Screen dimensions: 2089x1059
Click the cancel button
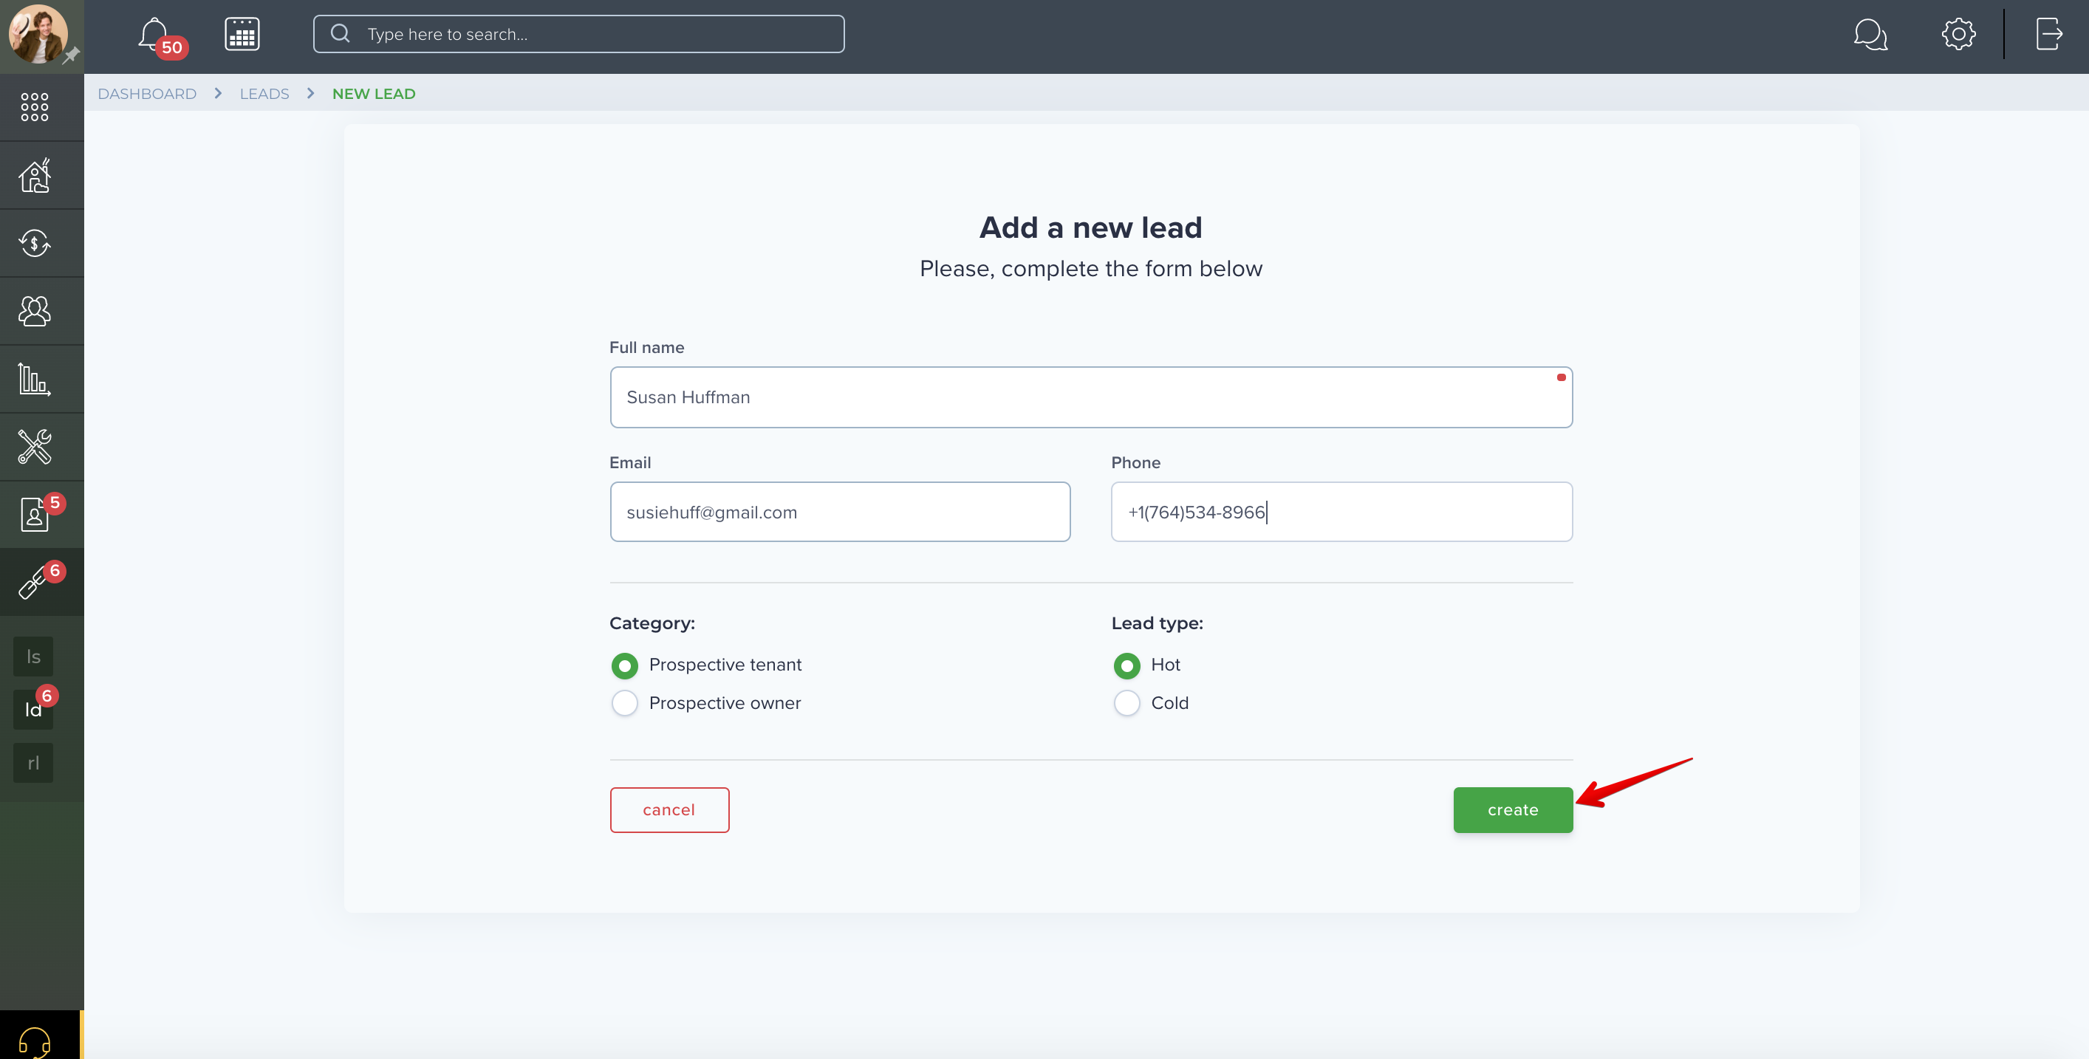tap(669, 810)
